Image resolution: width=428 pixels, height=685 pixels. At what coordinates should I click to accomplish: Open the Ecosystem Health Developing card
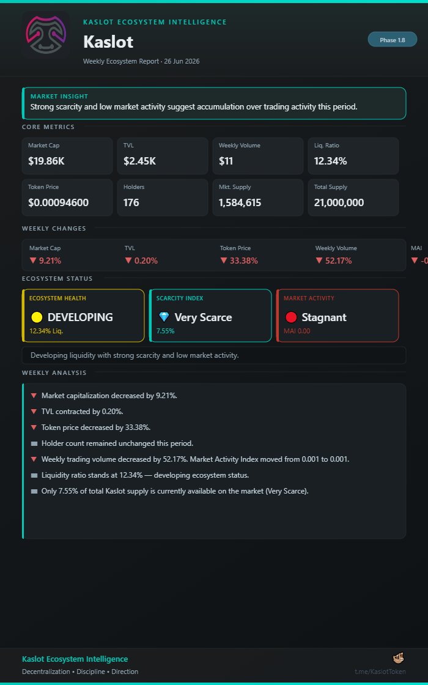point(83,316)
